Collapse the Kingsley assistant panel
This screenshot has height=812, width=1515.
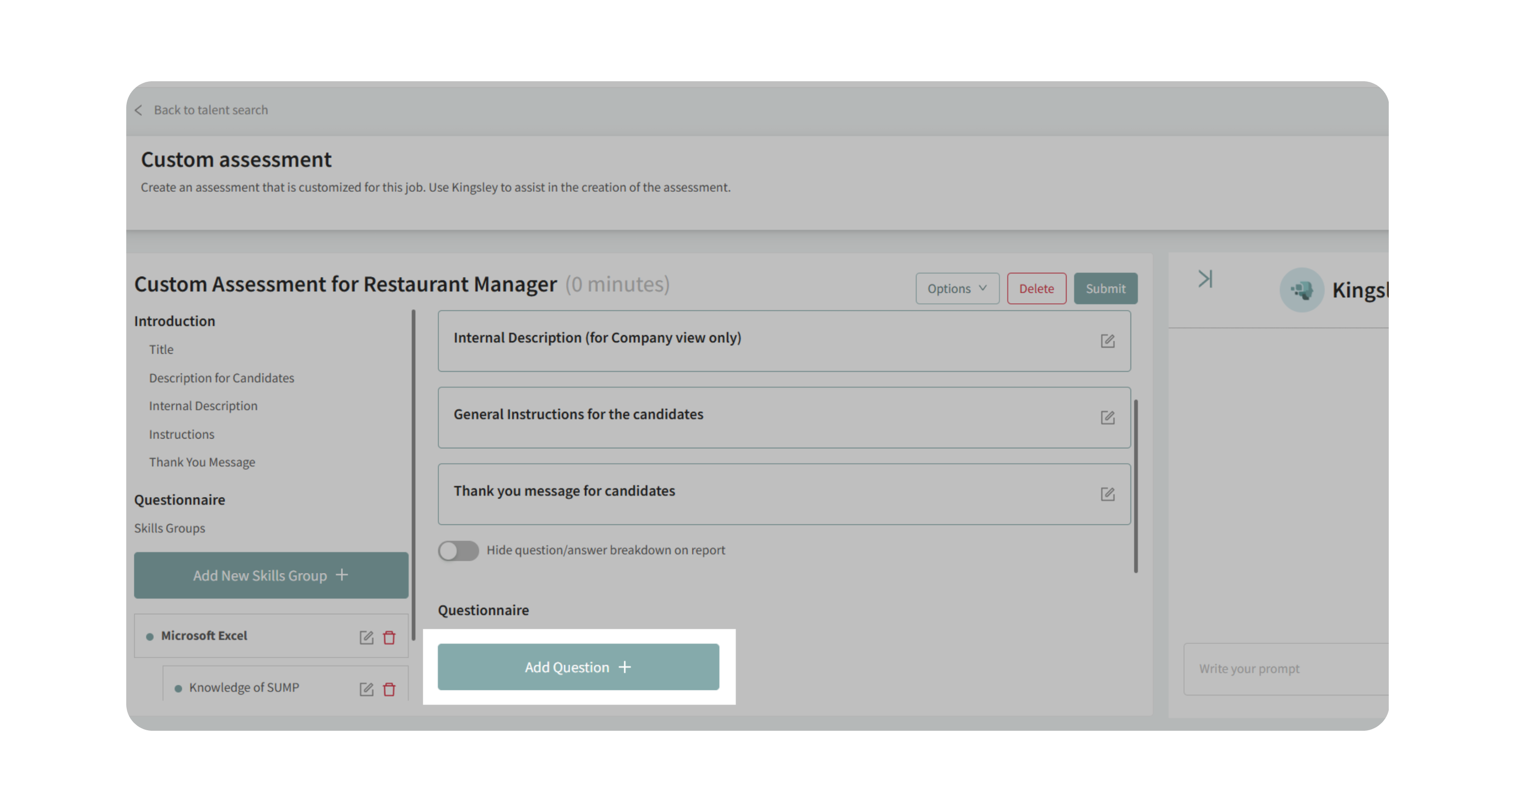[x=1205, y=279]
